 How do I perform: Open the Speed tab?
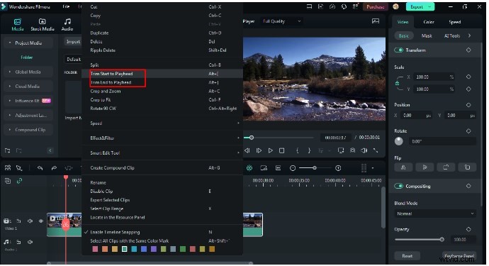coord(455,22)
